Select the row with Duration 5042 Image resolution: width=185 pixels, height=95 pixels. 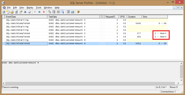pyautogui.click(x=85, y=23)
